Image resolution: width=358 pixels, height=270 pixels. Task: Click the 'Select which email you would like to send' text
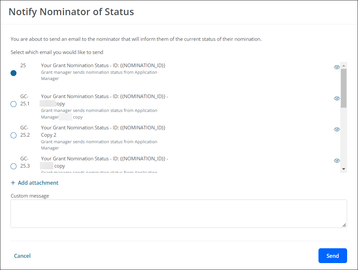[x=57, y=52]
